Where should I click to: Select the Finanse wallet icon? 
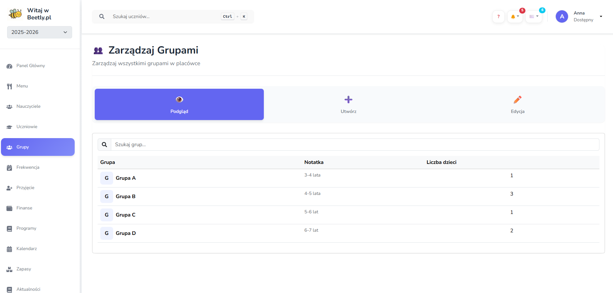tap(9, 208)
